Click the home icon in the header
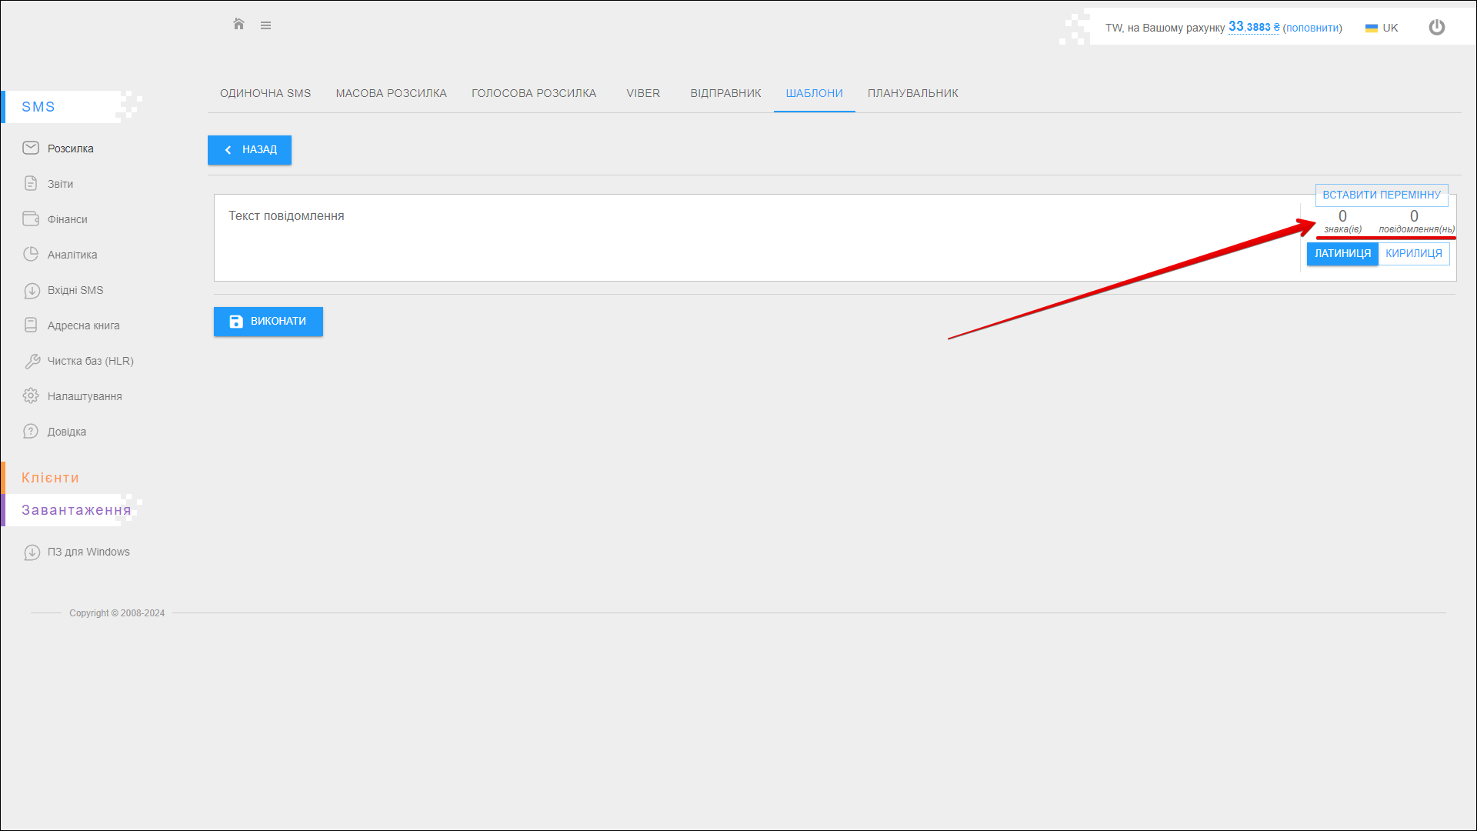This screenshot has height=831, width=1477. click(238, 25)
